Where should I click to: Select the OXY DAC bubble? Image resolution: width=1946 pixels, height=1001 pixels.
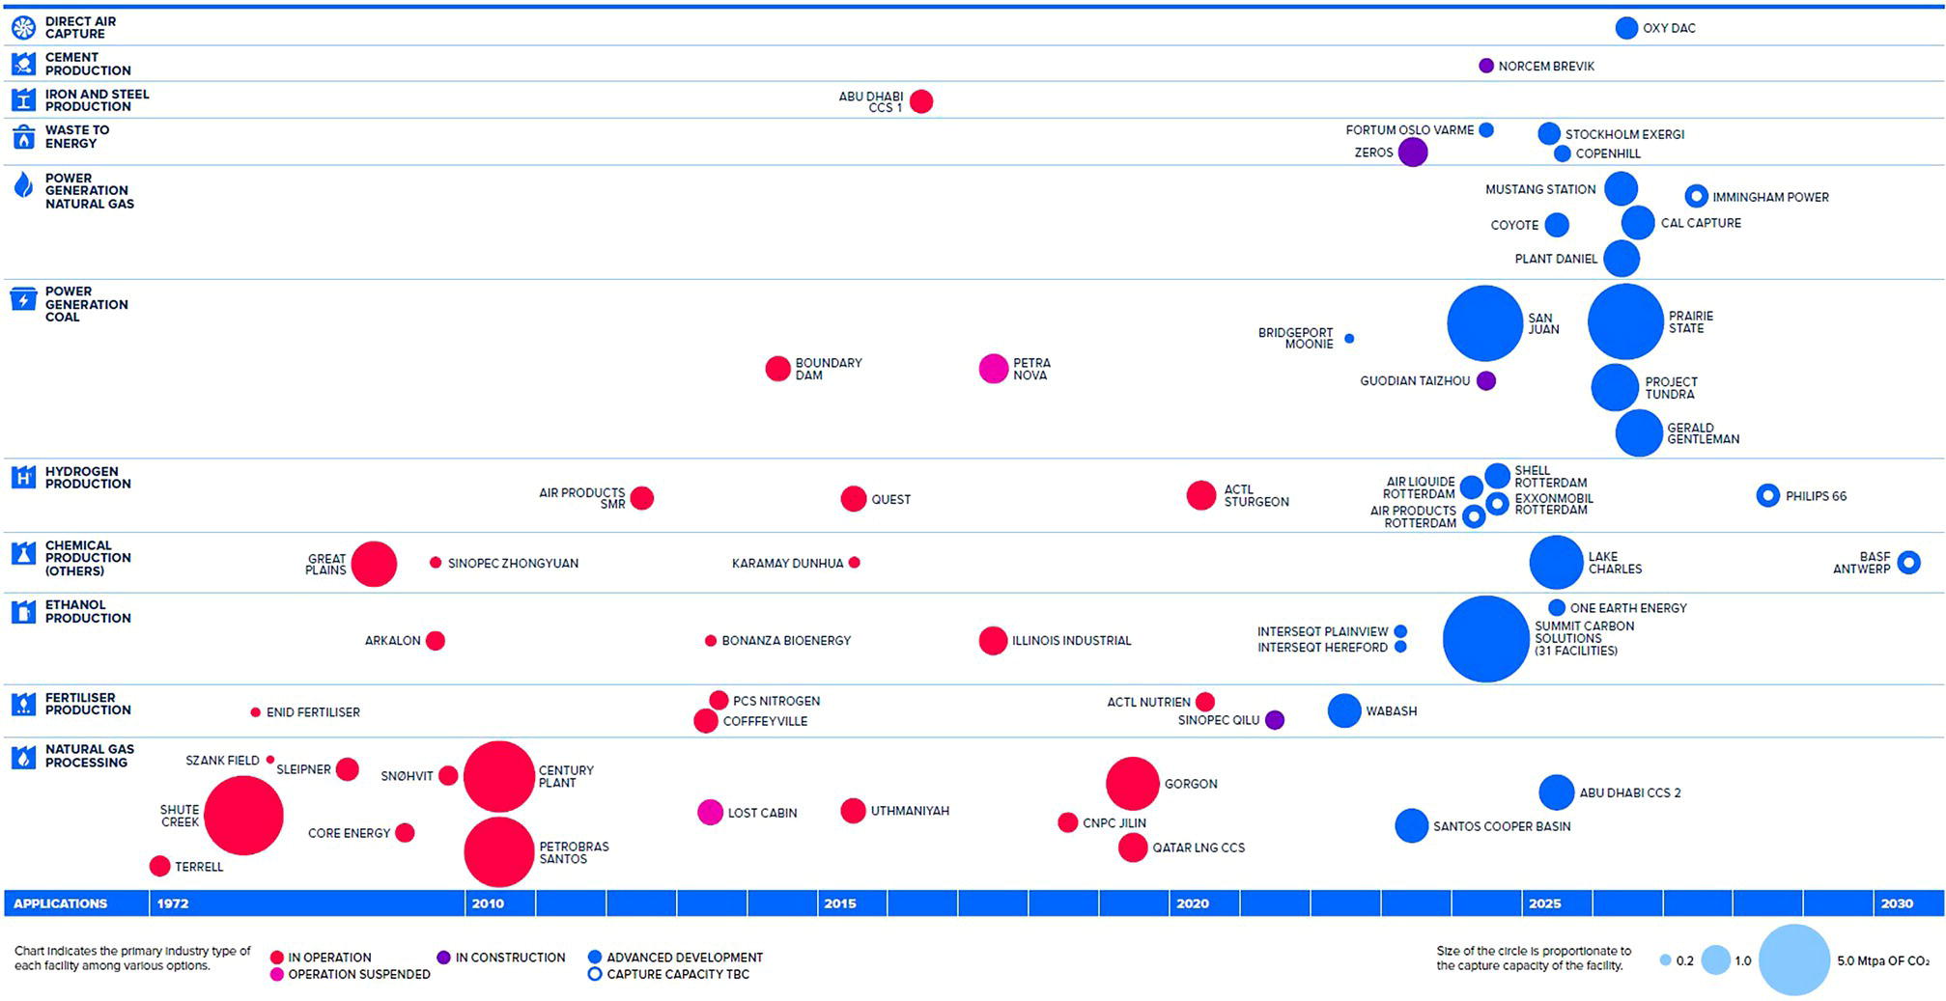[1626, 28]
